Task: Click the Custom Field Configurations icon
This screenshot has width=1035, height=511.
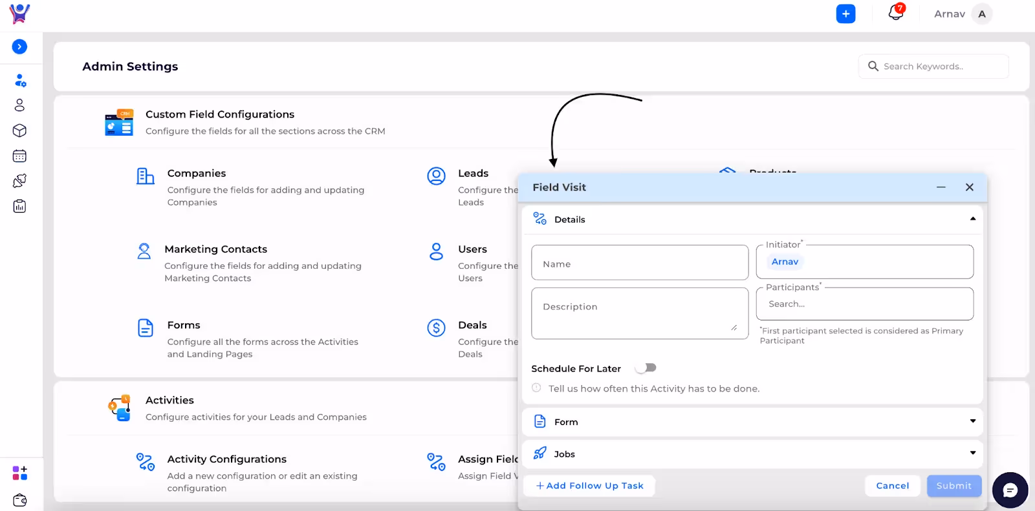Action: click(x=119, y=122)
